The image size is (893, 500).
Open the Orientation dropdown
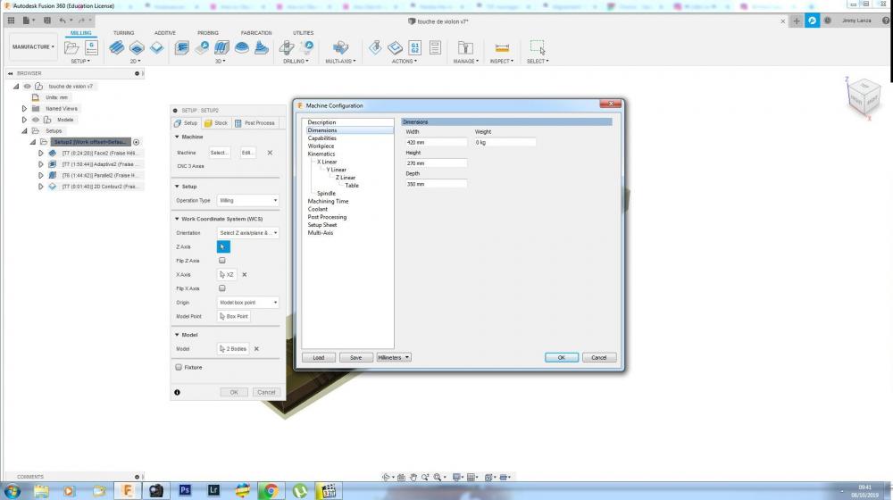pyautogui.click(x=247, y=233)
